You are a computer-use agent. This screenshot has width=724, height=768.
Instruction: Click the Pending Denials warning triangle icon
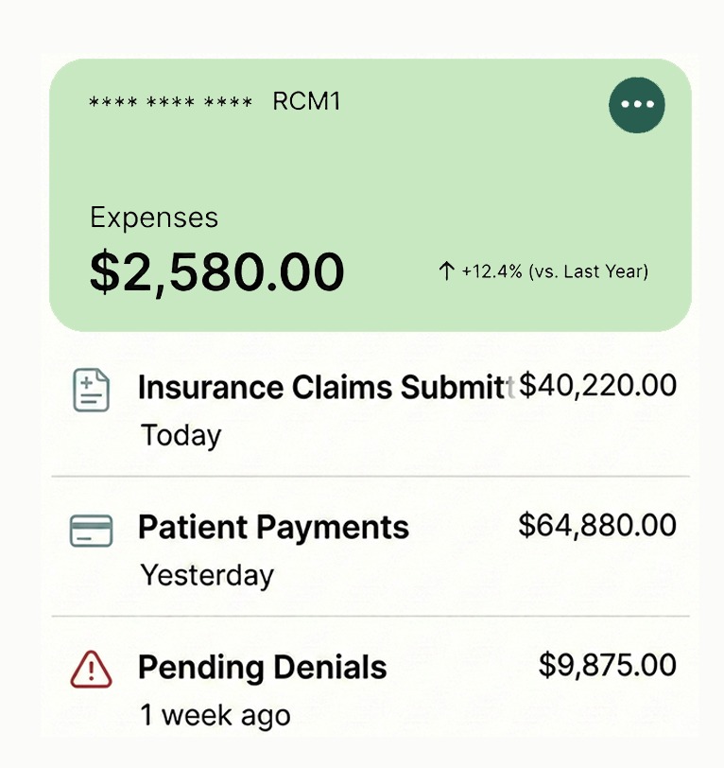92,671
